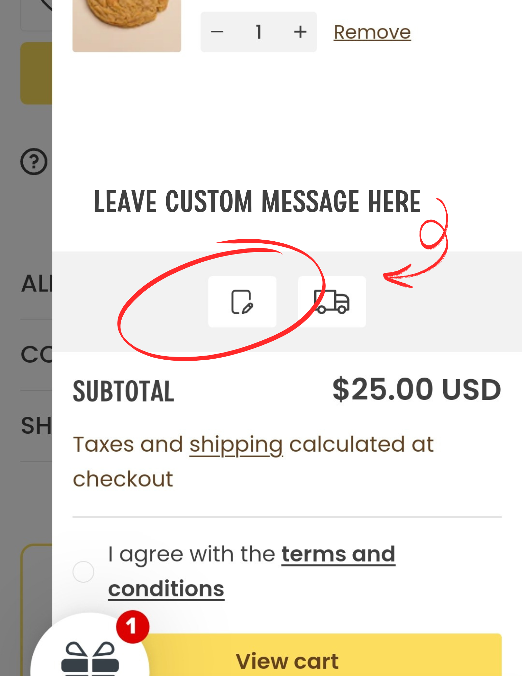The width and height of the screenshot is (522, 676).
Task: Open the terms and conditions link
Action: (338, 554)
